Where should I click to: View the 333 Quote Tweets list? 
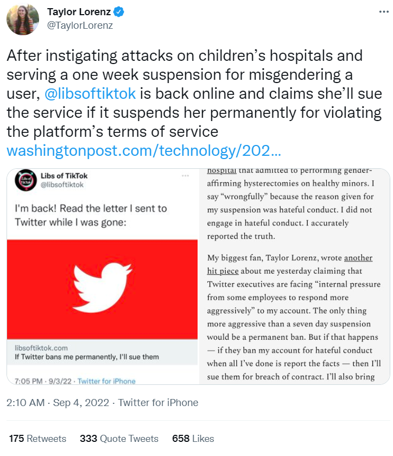(x=119, y=439)
